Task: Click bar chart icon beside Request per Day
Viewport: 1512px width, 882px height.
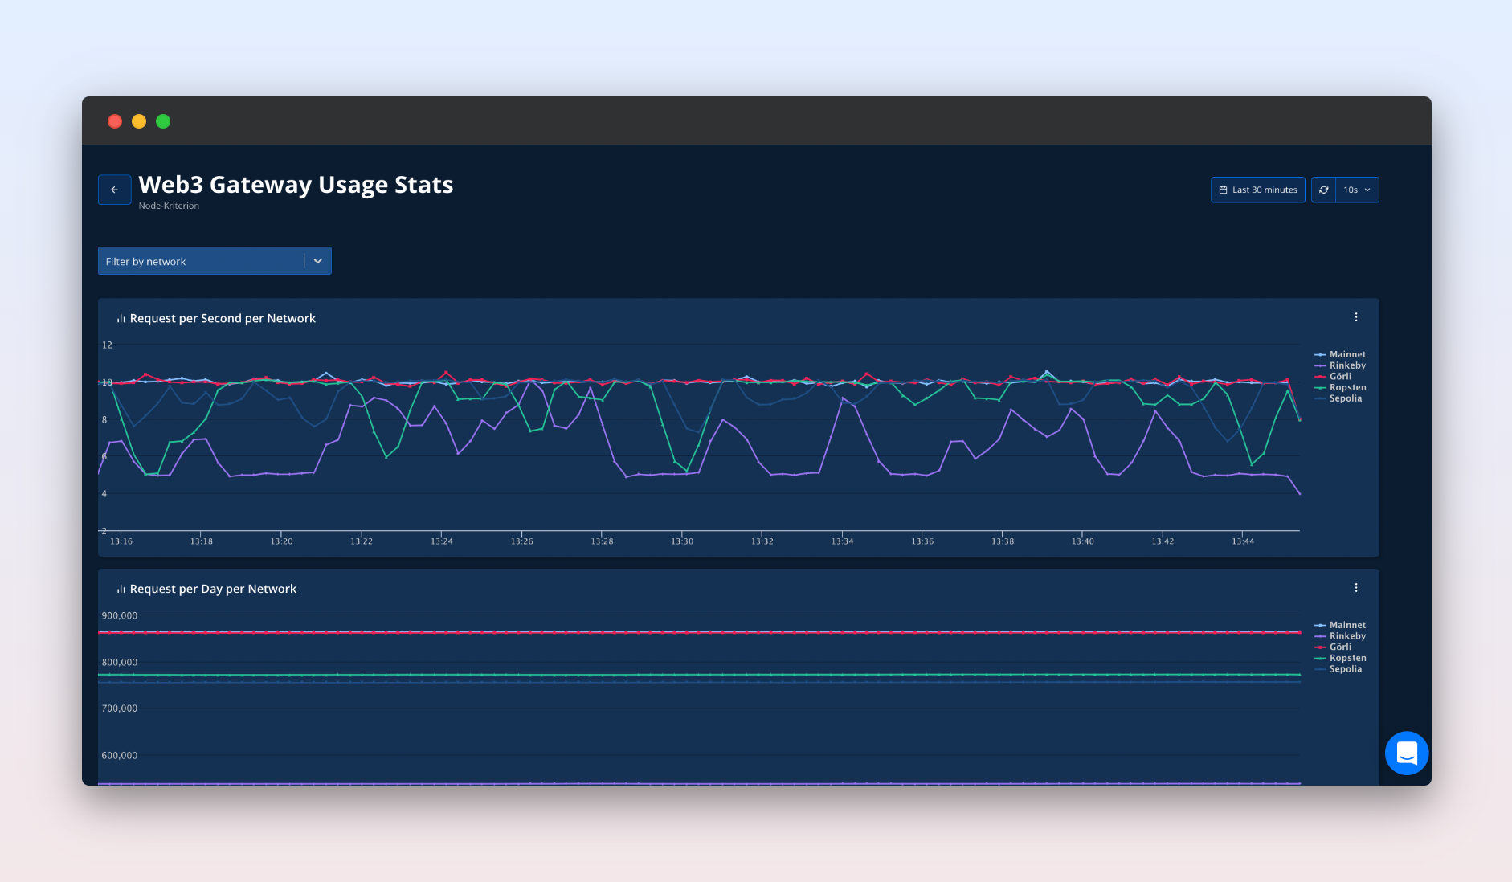Action: [121, 590]
